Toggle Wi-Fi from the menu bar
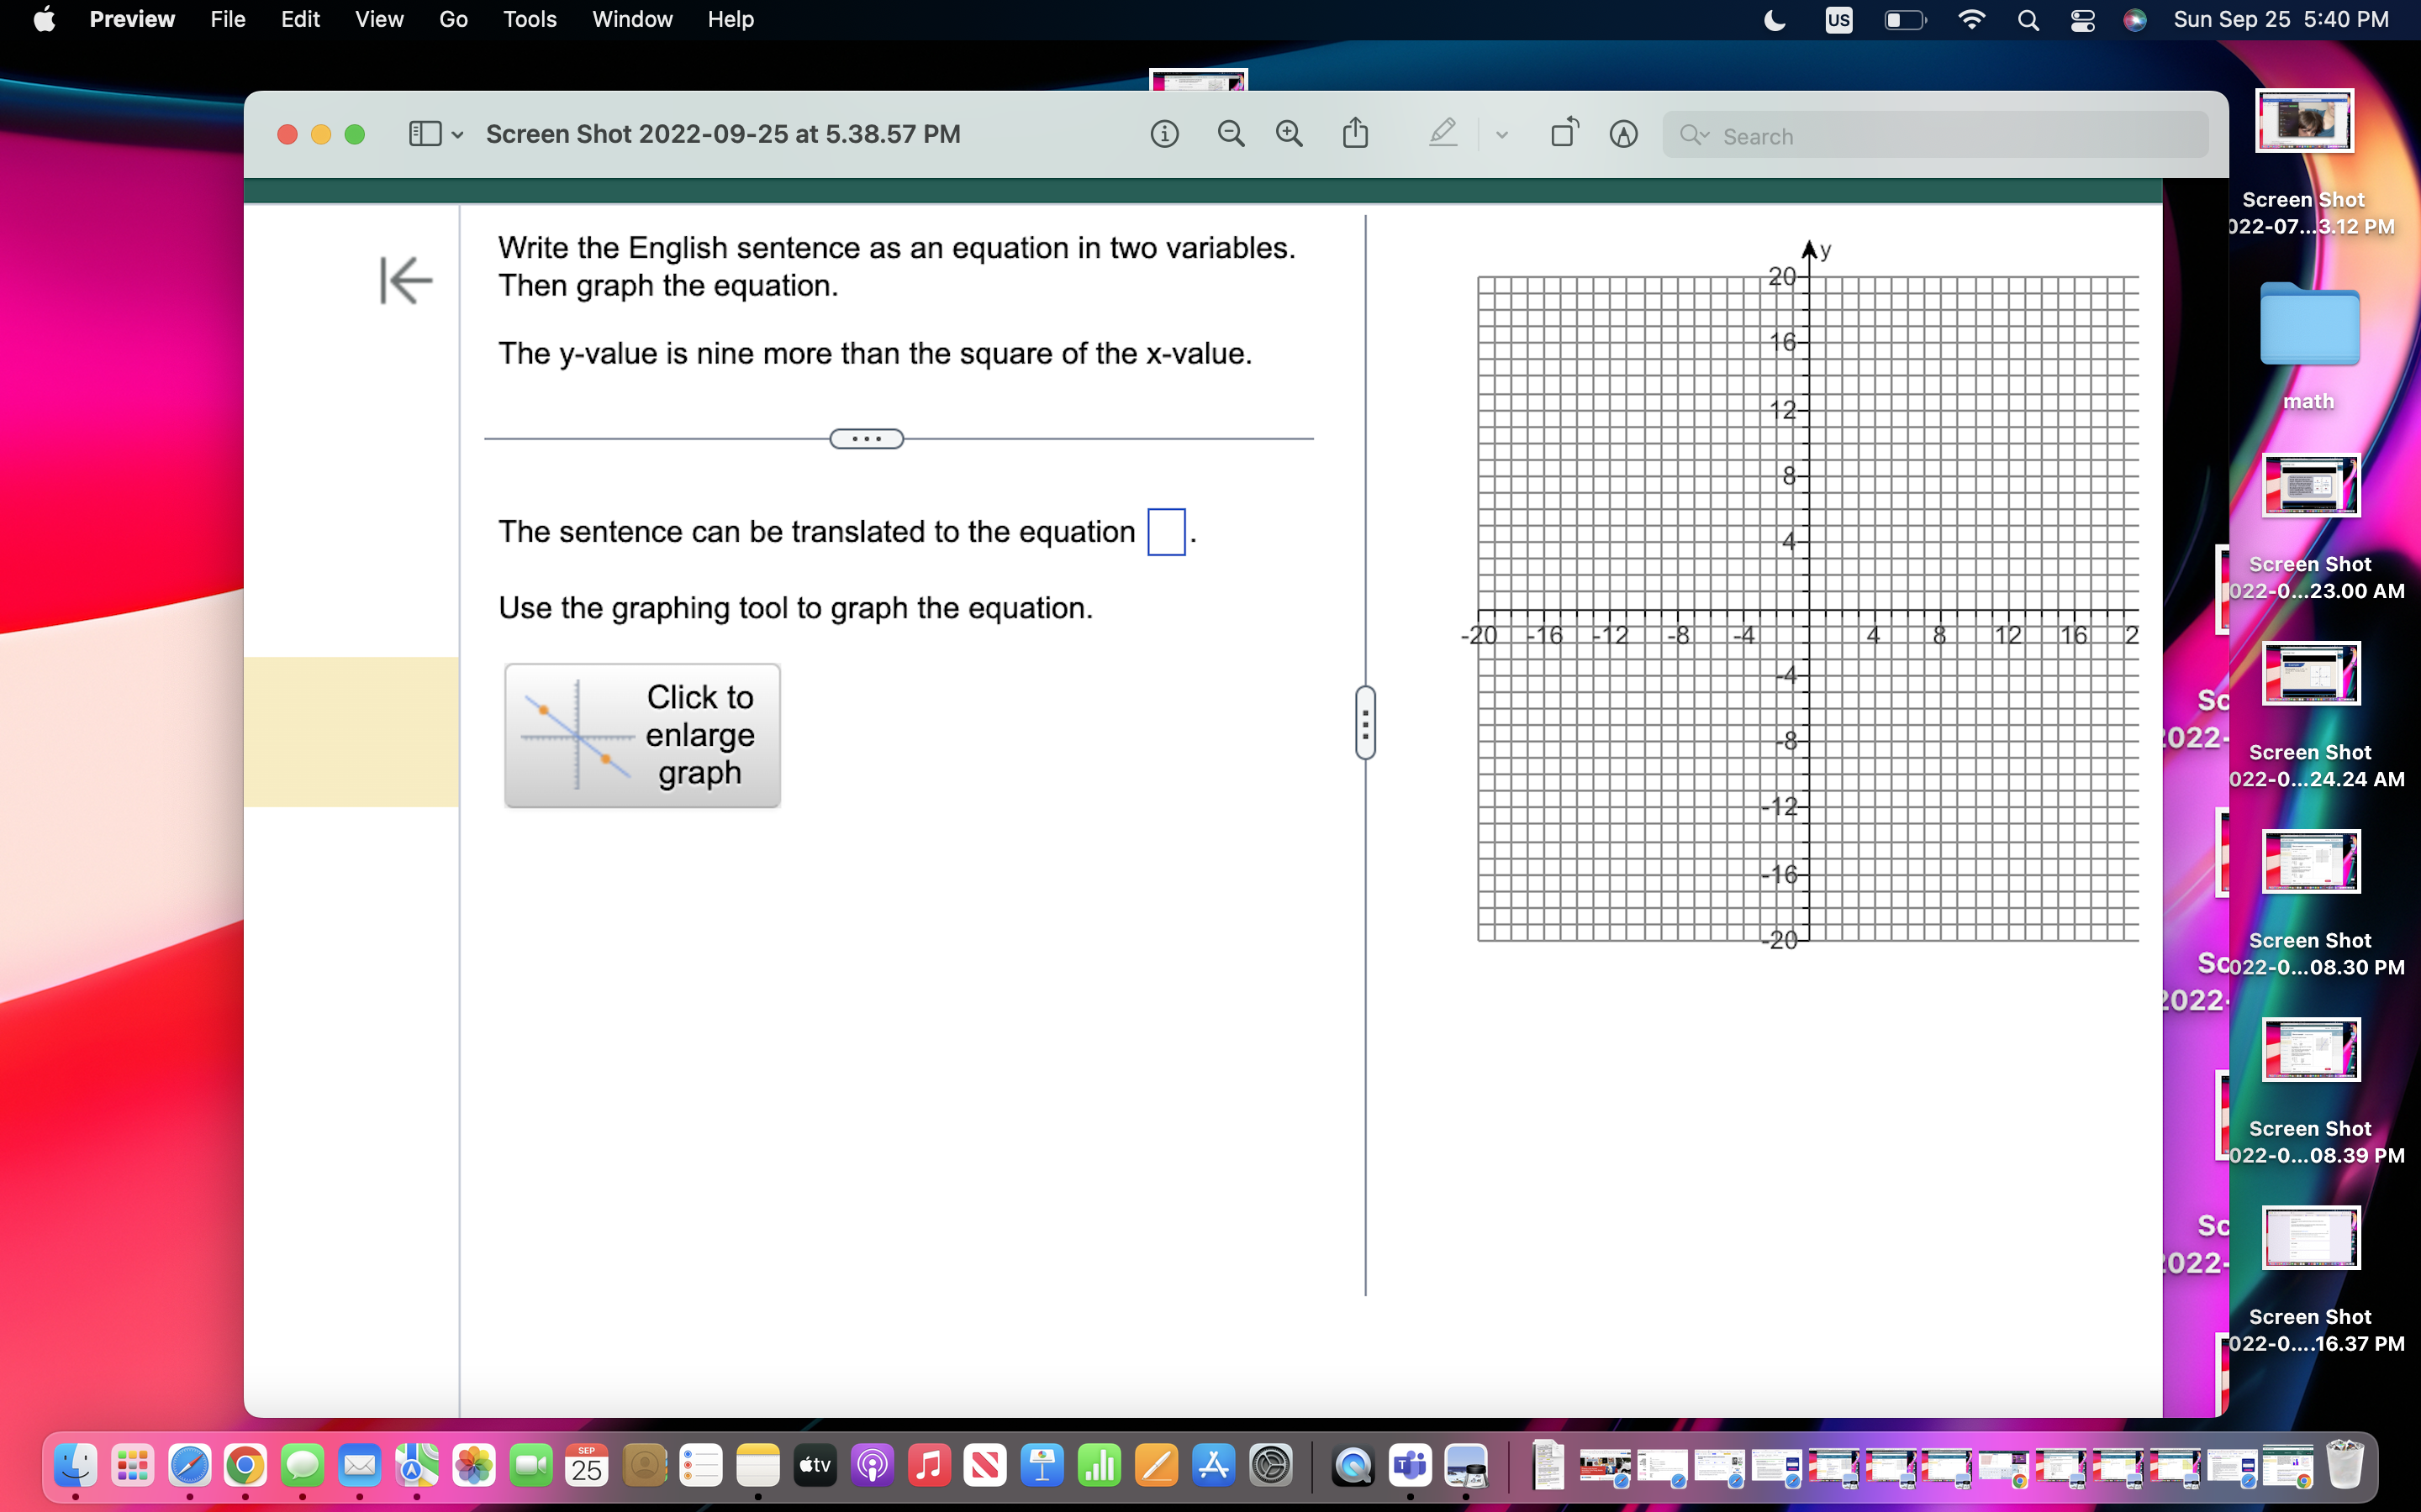Image resolution: width=2421 pixels, height=1512 pixels. click(x=1972, y=19)
